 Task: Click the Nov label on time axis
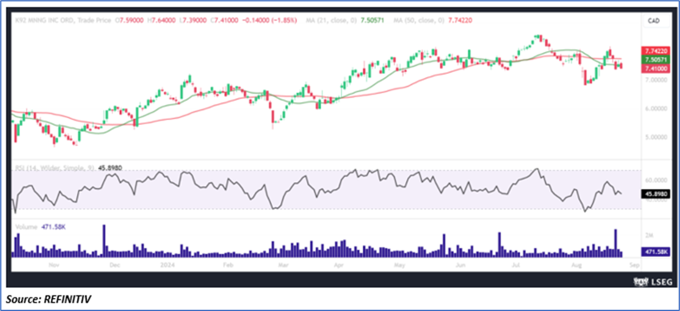pyautogui.click(x=54, y=264)
